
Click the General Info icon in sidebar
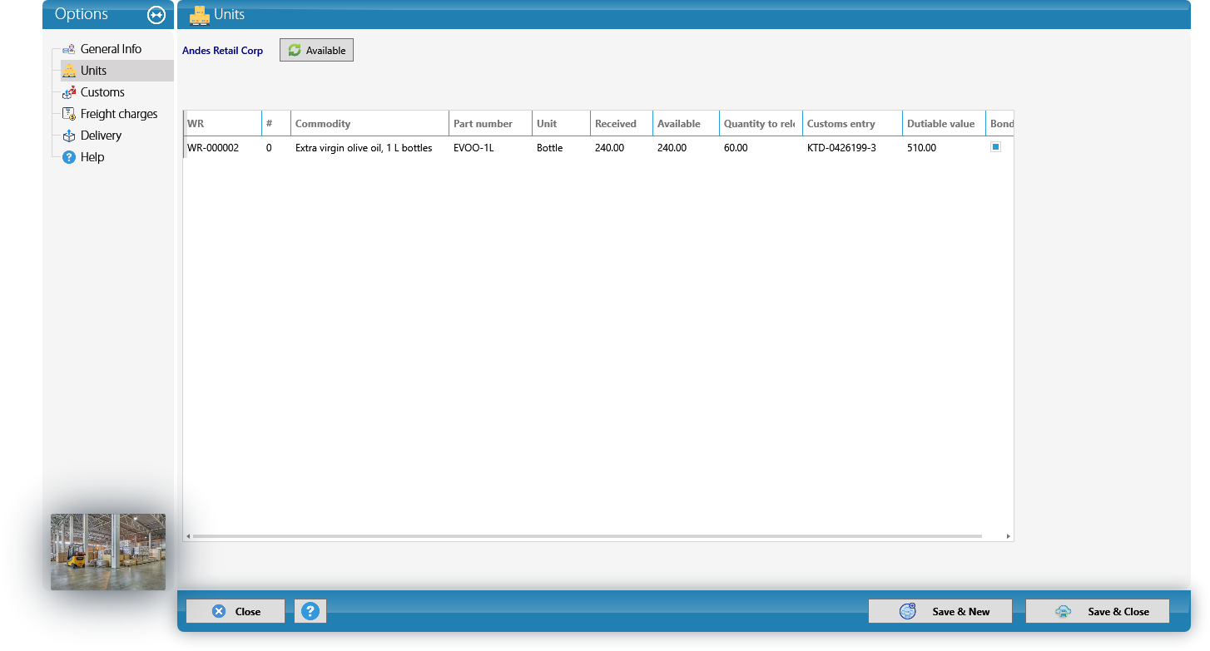(69, 49)
